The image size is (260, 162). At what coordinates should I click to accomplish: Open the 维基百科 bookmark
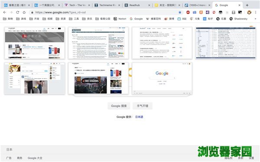click(153, 19)
